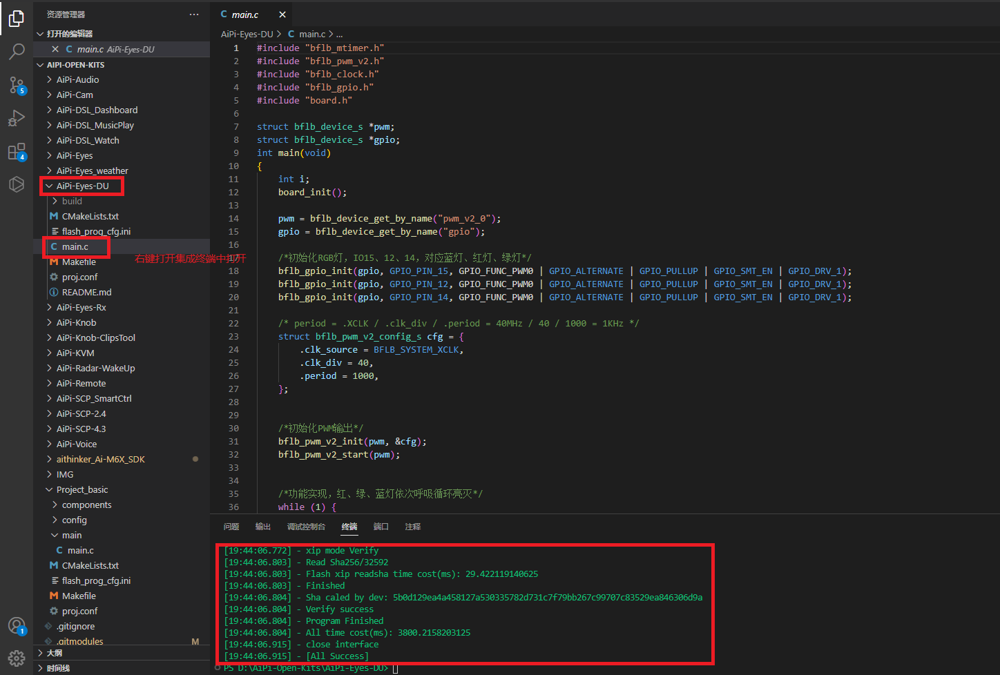Expand the AiPi-Radar-WakeUp folder
This screenshot has height=675, width=1000.
click(122, 368)
